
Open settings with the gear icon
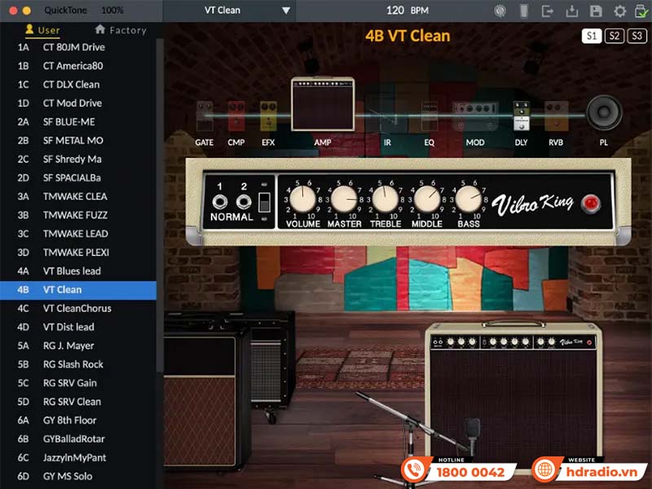tap(619, 11)
